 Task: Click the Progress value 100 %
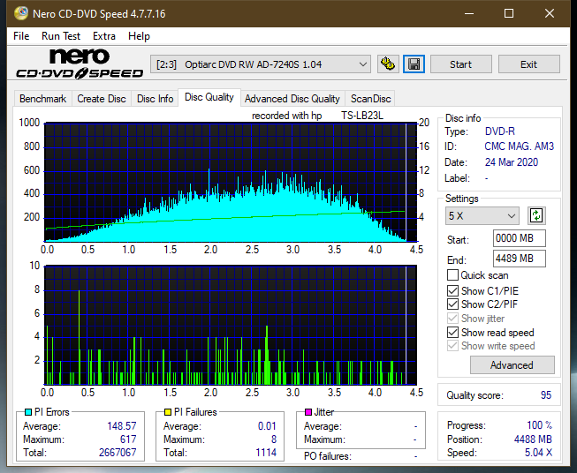click(x=540, y=425)
